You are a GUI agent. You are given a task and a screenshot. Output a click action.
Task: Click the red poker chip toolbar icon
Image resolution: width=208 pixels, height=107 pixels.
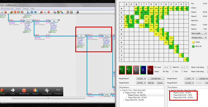15,12
